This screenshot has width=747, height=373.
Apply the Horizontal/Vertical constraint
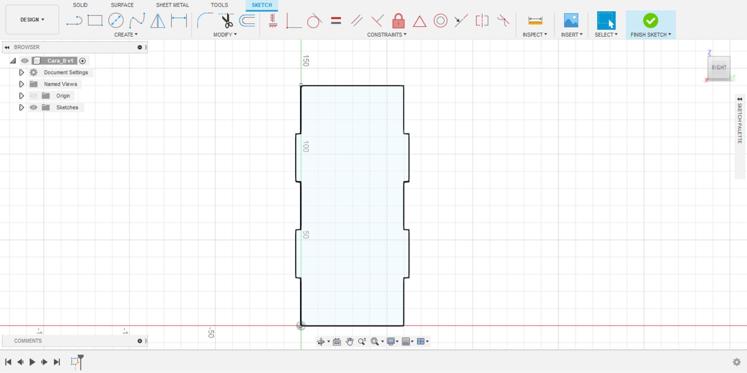[x=273, y=21]
